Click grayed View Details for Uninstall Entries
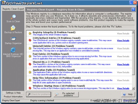 tap(123, 49)
